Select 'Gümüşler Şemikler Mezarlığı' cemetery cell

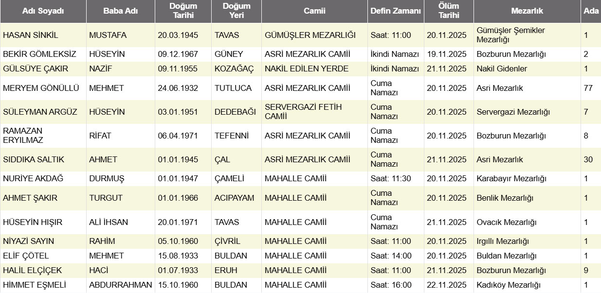pos(510,35)
